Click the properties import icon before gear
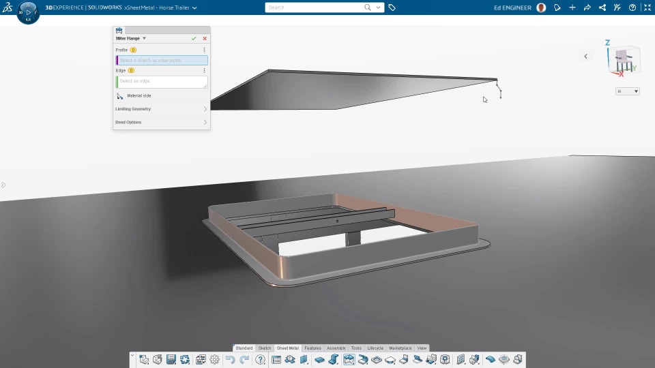 click(201, 360)
